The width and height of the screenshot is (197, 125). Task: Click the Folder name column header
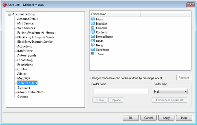(x=115, y=14)
